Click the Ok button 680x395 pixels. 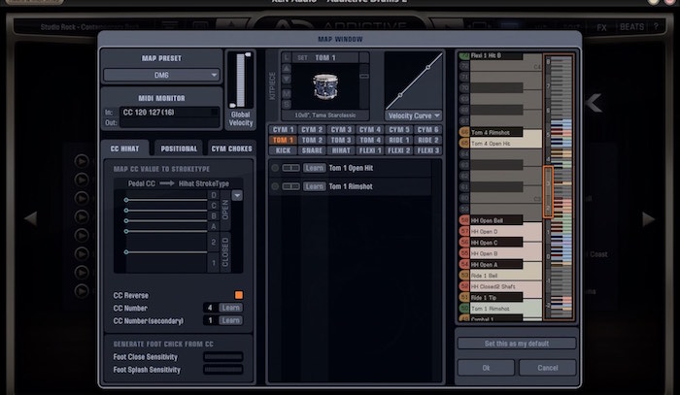[x=486, y=368]
